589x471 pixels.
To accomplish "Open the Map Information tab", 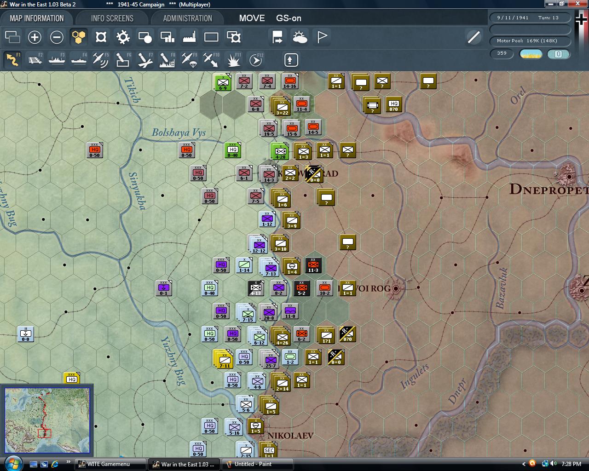I will click(37, 18).
